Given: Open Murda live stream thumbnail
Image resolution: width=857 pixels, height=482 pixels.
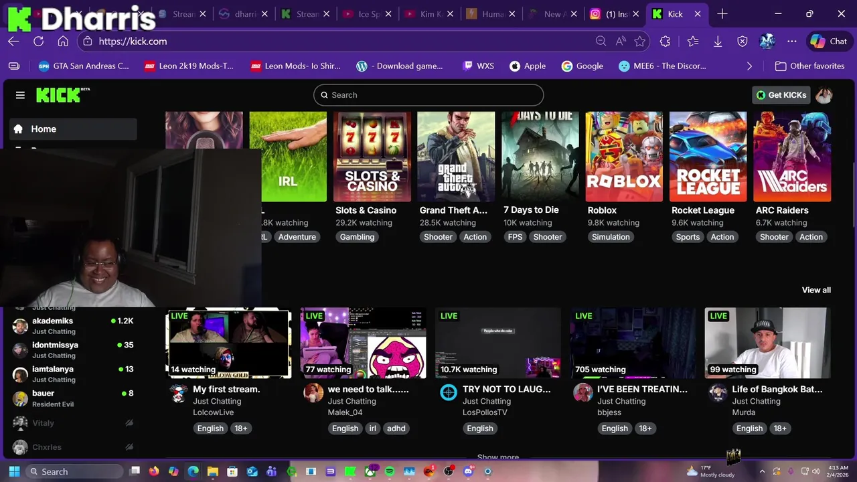Looking at the screenshot, I should point(768,343).
